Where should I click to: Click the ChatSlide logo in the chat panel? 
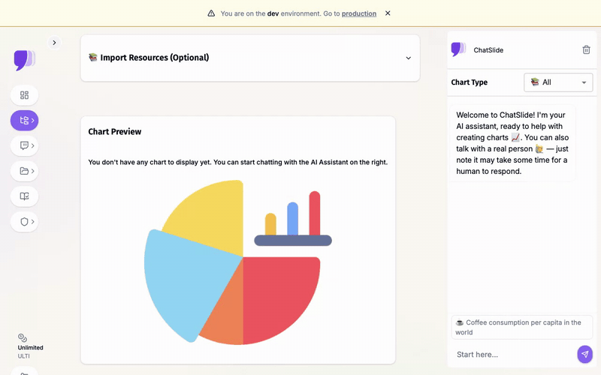(458, 49)
